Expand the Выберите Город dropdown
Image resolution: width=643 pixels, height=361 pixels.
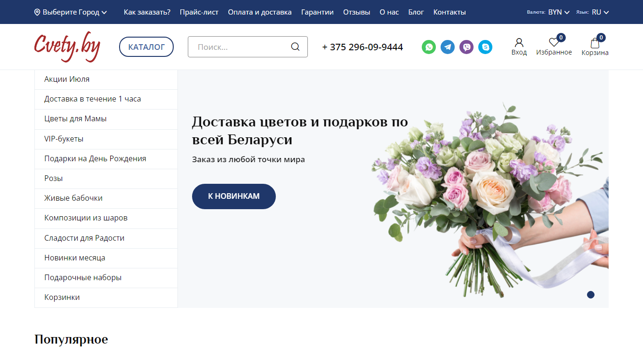(71, 12)
